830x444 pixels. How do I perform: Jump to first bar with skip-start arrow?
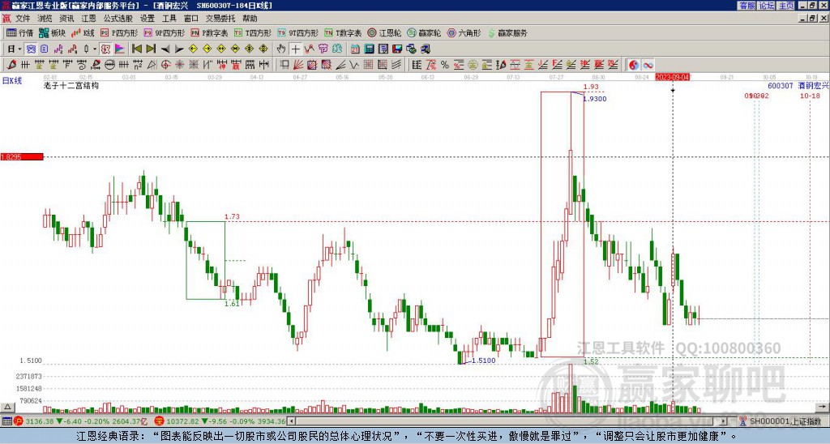point(136,49)
